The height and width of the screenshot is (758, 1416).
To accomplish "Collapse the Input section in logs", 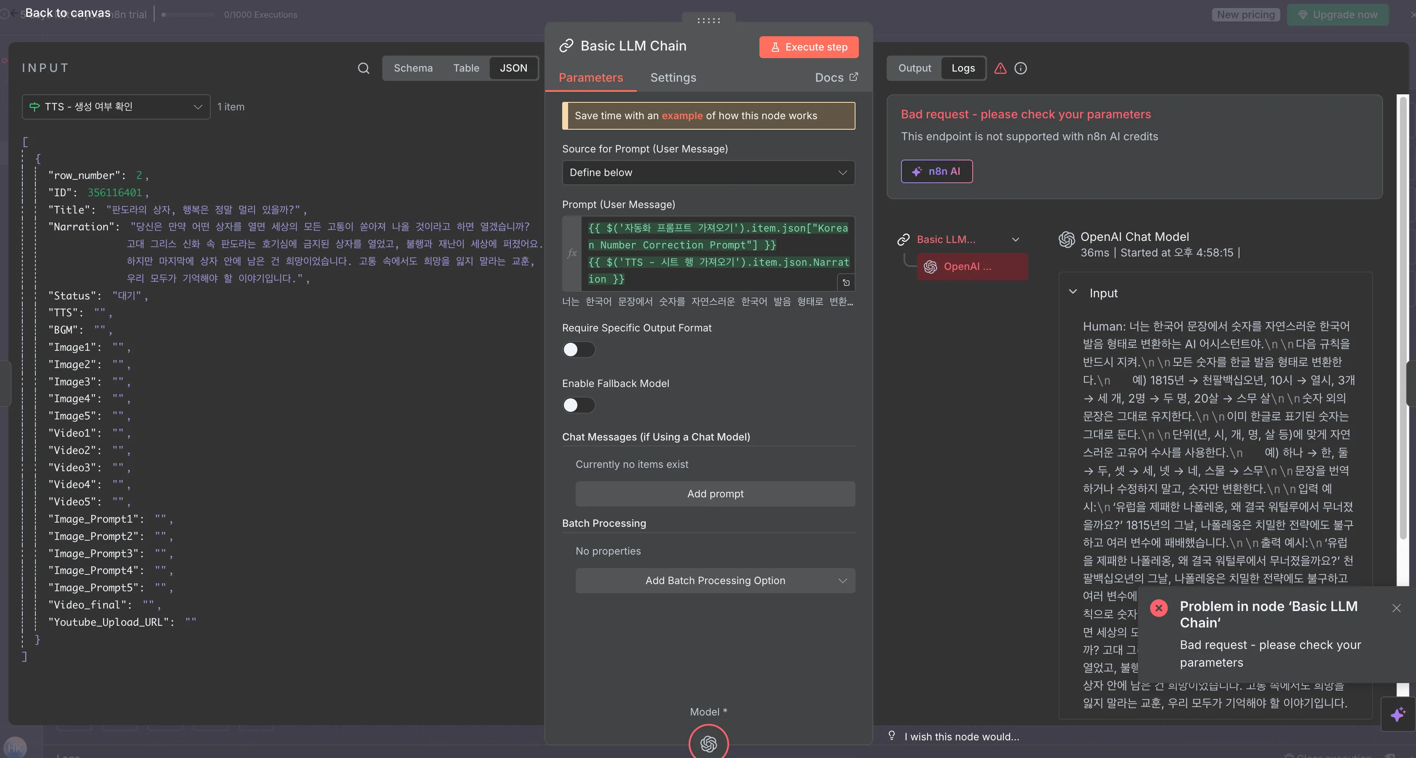I will click(x=1073, y=292).
